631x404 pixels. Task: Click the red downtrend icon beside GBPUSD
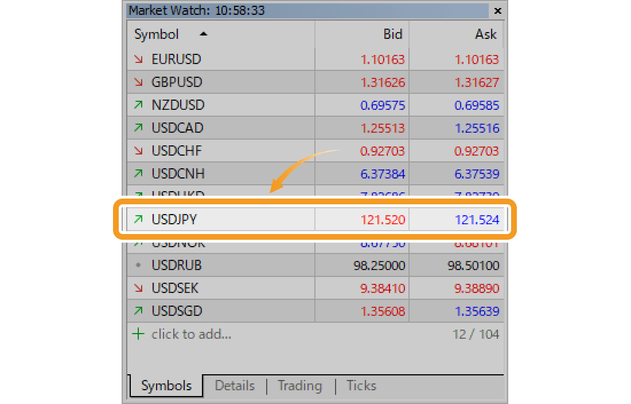coord(139,82)
